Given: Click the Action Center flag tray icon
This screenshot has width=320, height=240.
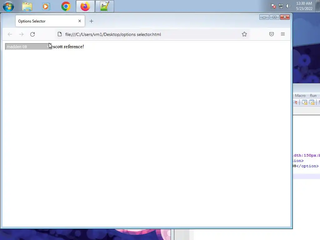Looking at the screenshot, I should click(273, 6).
